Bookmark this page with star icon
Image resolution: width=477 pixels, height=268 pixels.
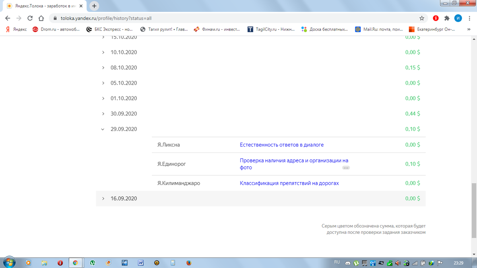pos(422,18)
